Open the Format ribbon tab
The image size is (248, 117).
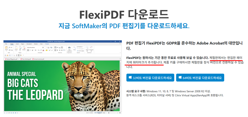pyautogui.click(x=47, y=44)
